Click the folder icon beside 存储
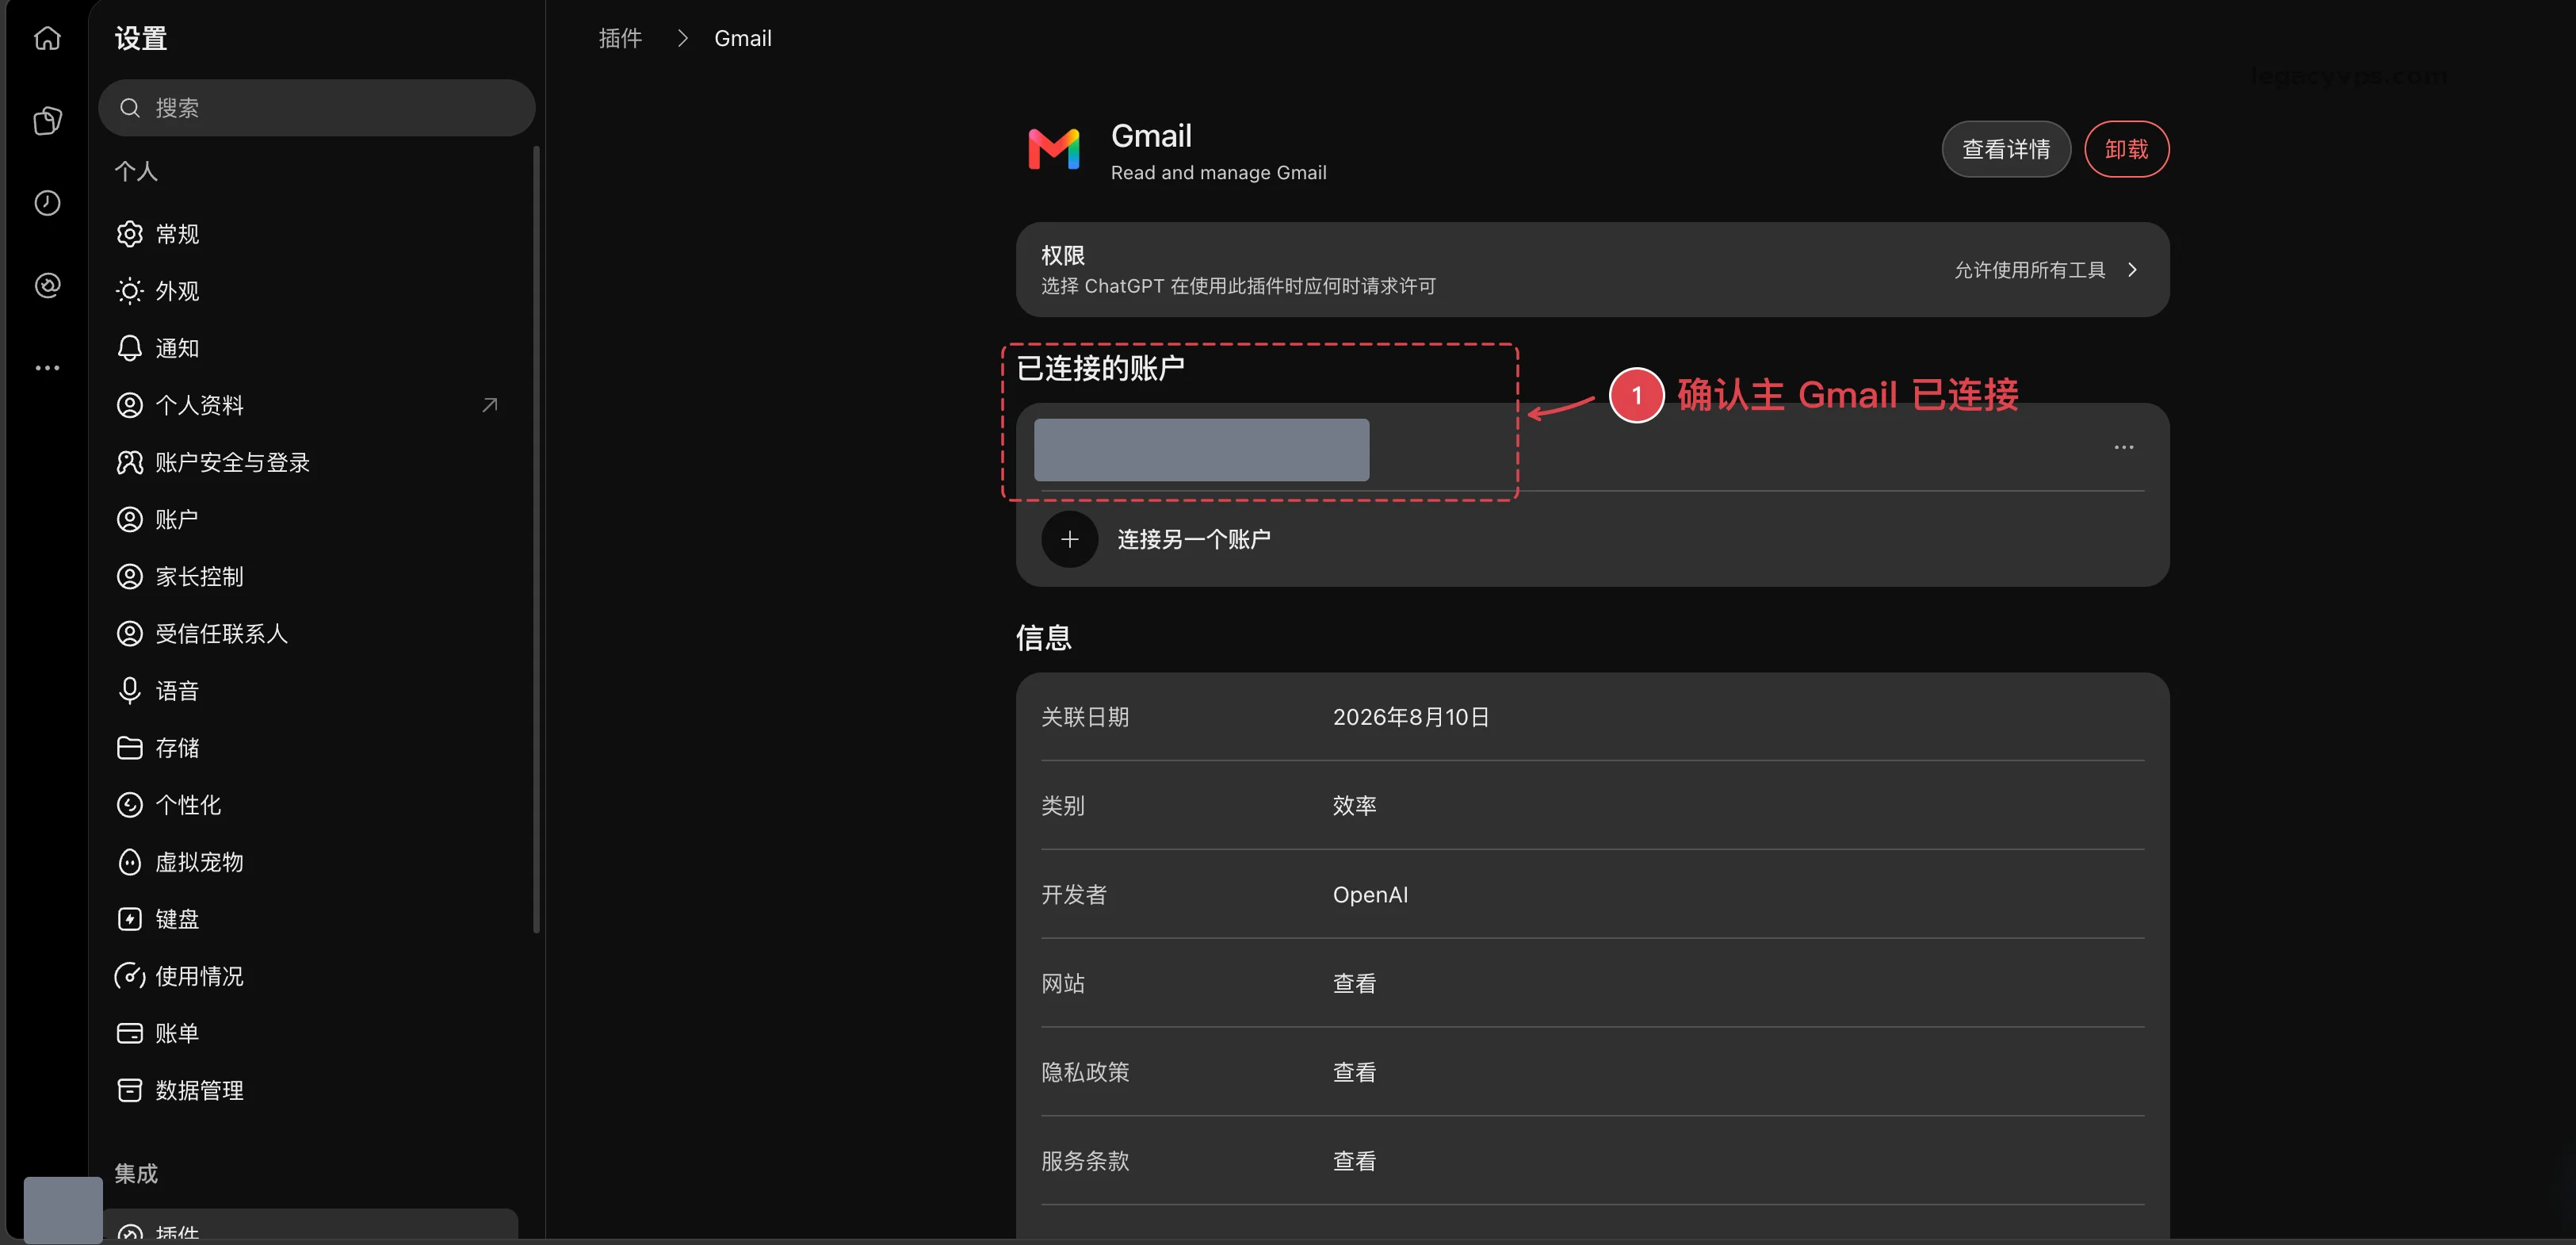 130,748
